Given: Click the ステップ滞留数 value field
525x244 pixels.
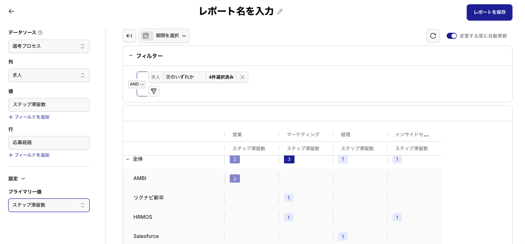Looking at the screenshot, I should click(x=49, y=105).
